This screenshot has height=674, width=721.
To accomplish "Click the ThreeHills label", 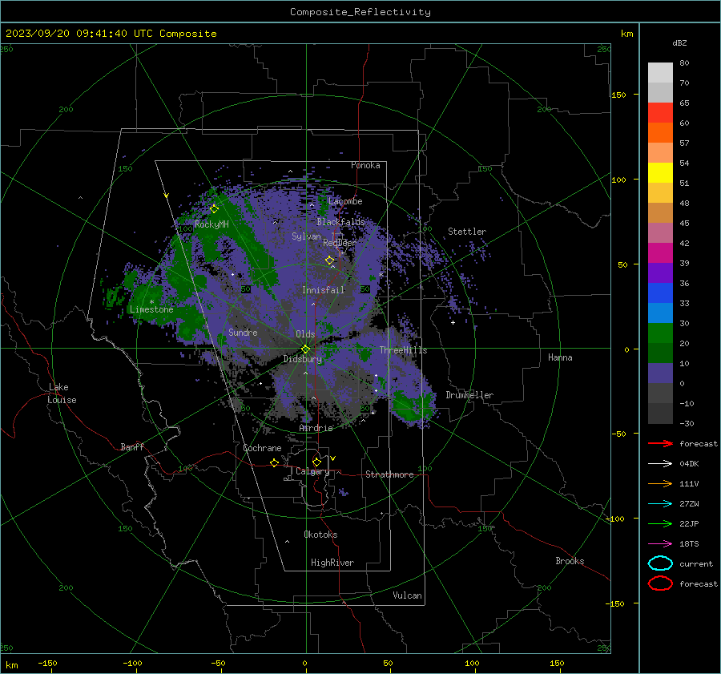I will point(403,350).
